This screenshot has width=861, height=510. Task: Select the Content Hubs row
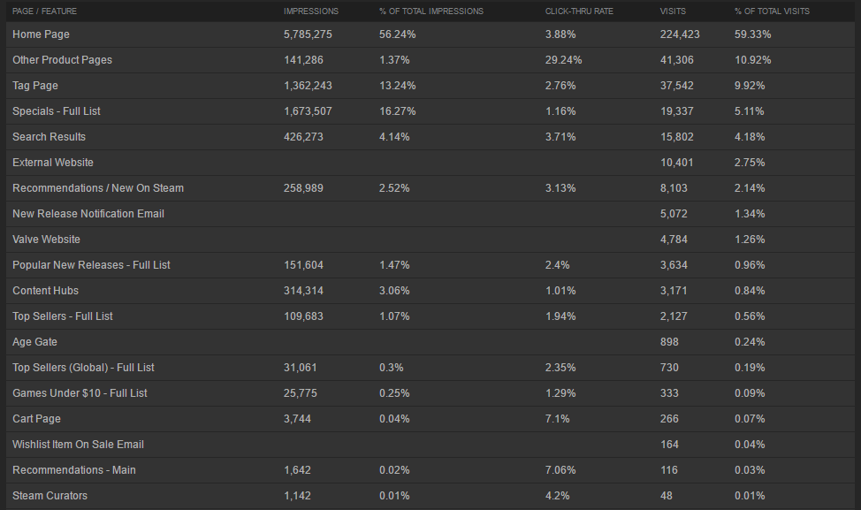click(x=430, y=291)
